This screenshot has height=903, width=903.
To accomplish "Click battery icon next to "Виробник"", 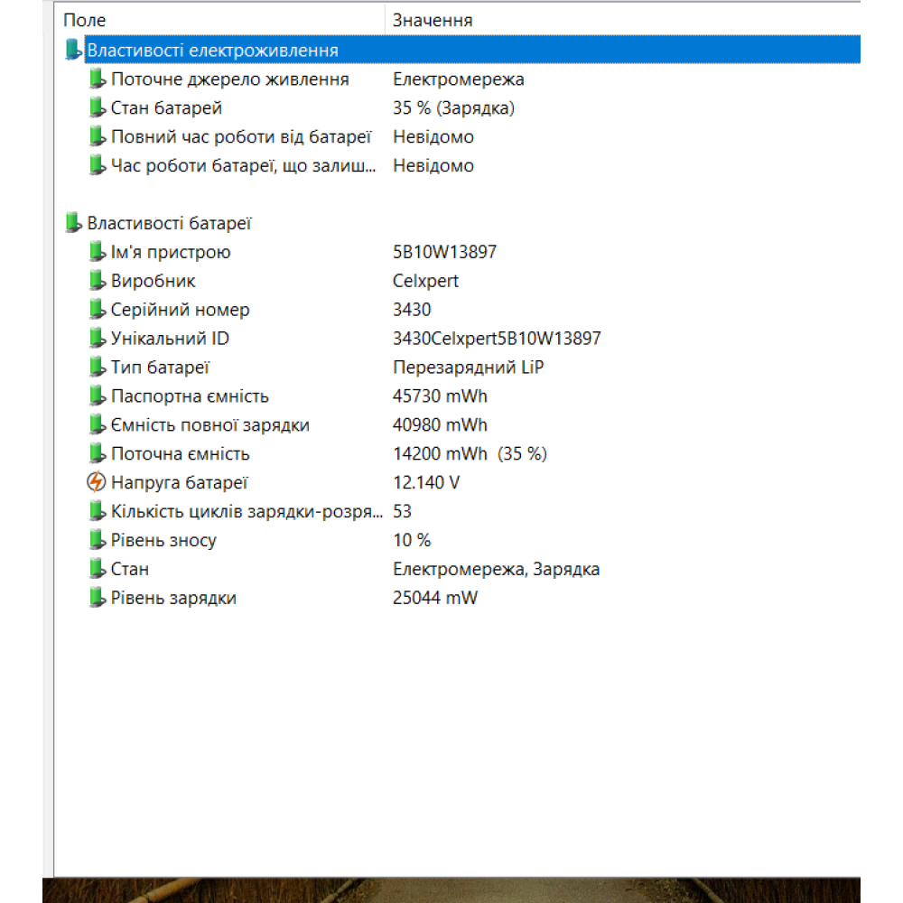I will (x=98, y=281).
